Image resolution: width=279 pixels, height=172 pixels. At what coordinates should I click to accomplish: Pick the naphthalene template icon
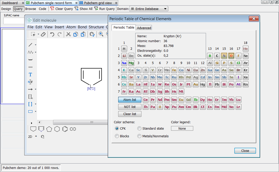73,129
